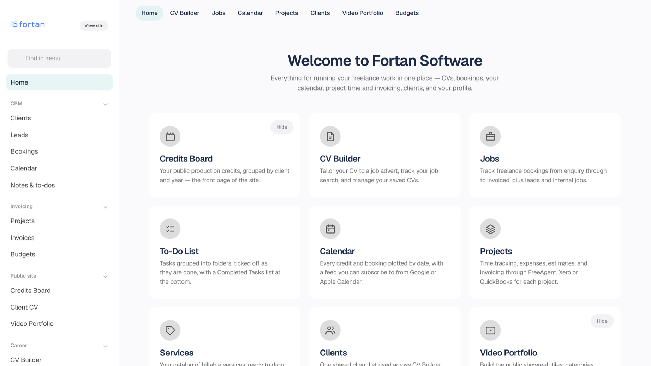Click the CV Builder document icon
Viewport: 651px width, 366px height.
point(330,136)
